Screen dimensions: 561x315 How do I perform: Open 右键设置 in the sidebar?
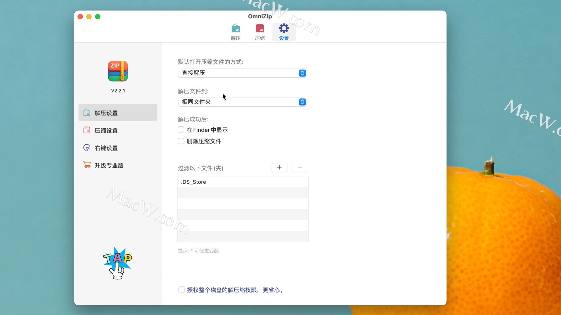tap(118, 148)
